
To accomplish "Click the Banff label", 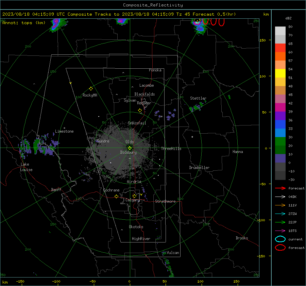I will [56, 190].
